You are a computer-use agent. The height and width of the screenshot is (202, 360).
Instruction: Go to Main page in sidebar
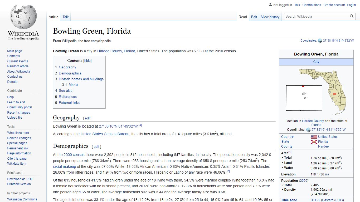14,51
